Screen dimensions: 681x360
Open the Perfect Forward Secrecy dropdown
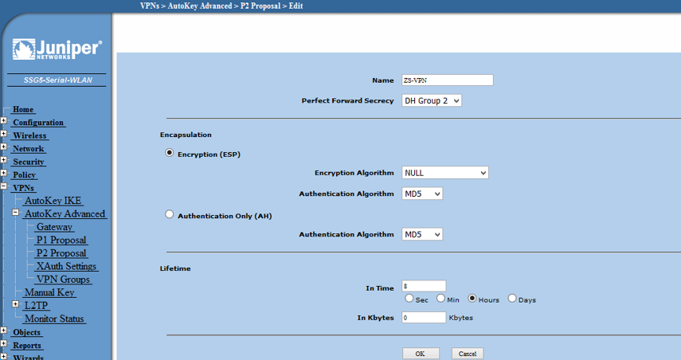point(432,101)
